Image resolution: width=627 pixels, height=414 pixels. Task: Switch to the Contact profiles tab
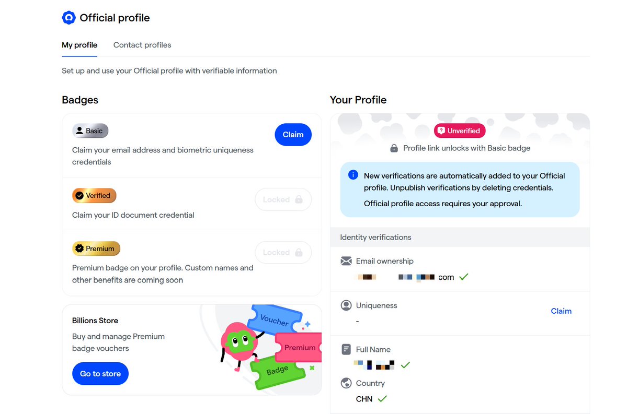point(142,45)
